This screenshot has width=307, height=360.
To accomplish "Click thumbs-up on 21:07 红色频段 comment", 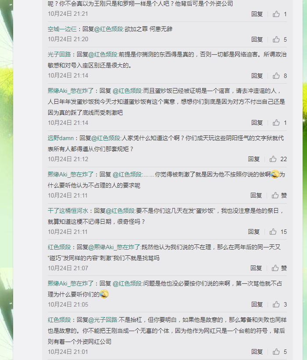I will coord(275,268).
